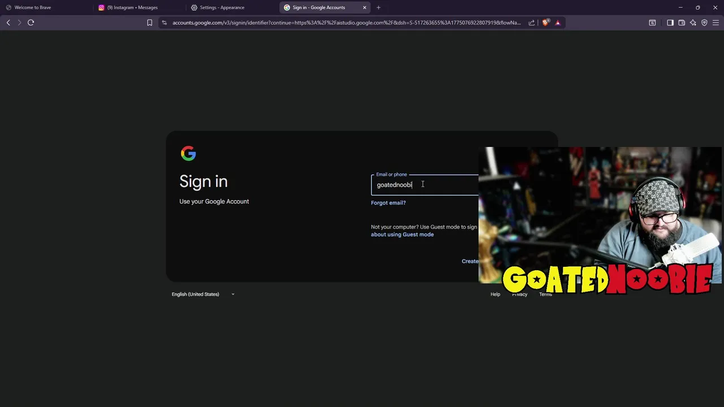Click the forward navigation arrow

(19, 23)
